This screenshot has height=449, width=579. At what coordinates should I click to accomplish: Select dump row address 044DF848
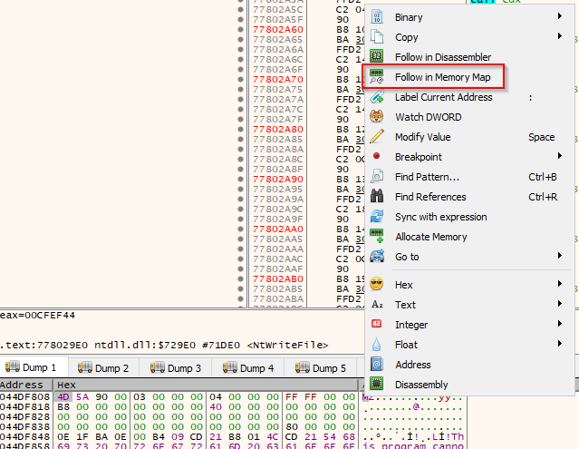click(x=24, y=437)
